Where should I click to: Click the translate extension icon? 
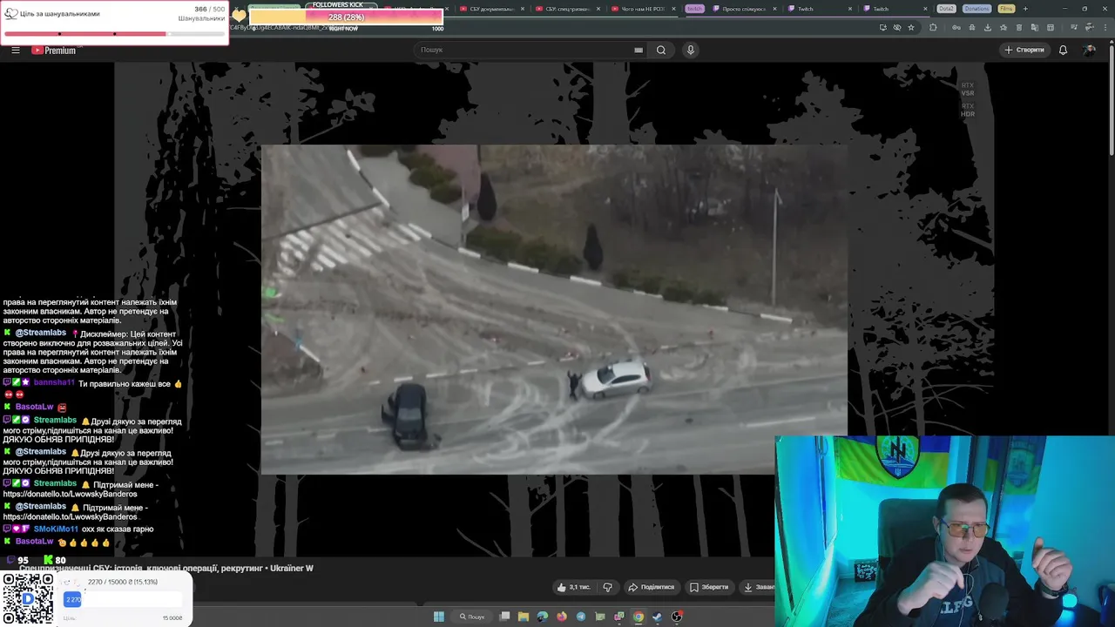[x=1035, y=27]
